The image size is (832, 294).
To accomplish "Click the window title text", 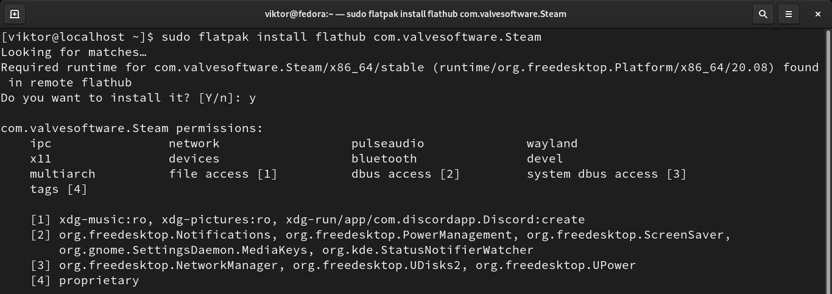I will click(x=415, y=13).
